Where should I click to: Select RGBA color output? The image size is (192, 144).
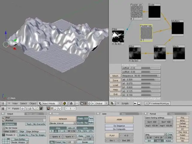[168, 141]
